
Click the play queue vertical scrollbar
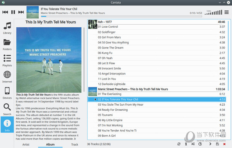coord(228,56)
